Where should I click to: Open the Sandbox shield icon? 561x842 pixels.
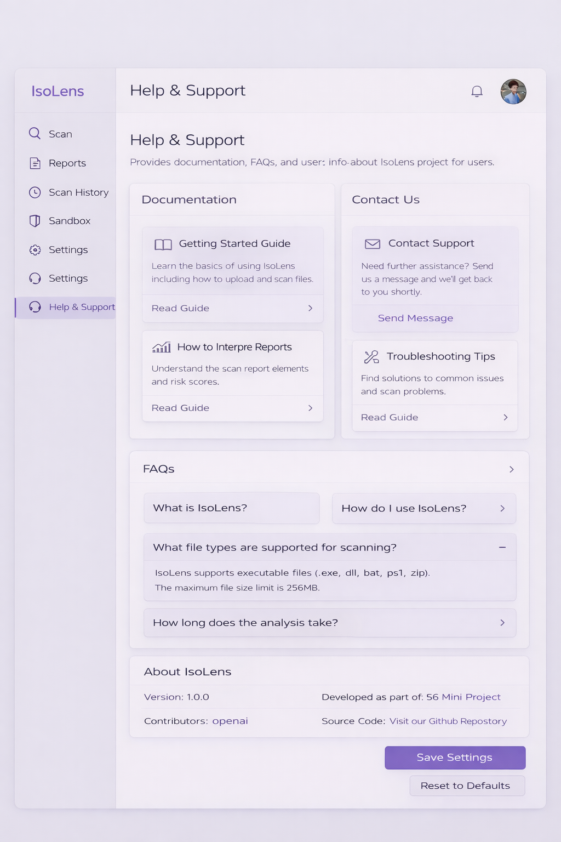click(34, 221)
